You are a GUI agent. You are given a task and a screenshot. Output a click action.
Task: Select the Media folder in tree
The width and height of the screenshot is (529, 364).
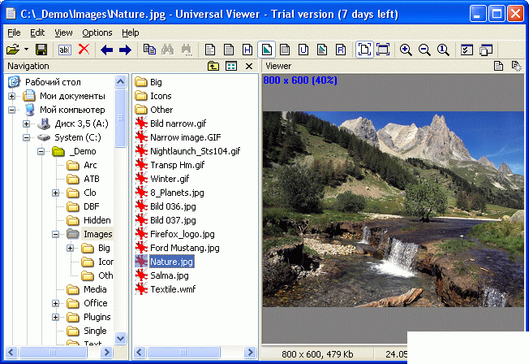click(95, 289)
